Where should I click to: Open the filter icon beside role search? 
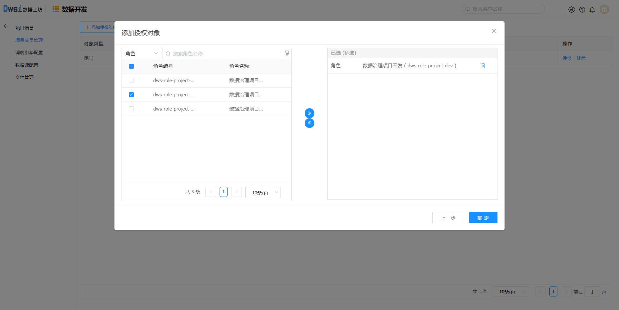287,53
